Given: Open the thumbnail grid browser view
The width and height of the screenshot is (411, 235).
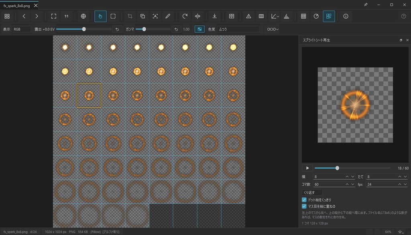Looking at the screenshot, I should [x=7, y=16].
